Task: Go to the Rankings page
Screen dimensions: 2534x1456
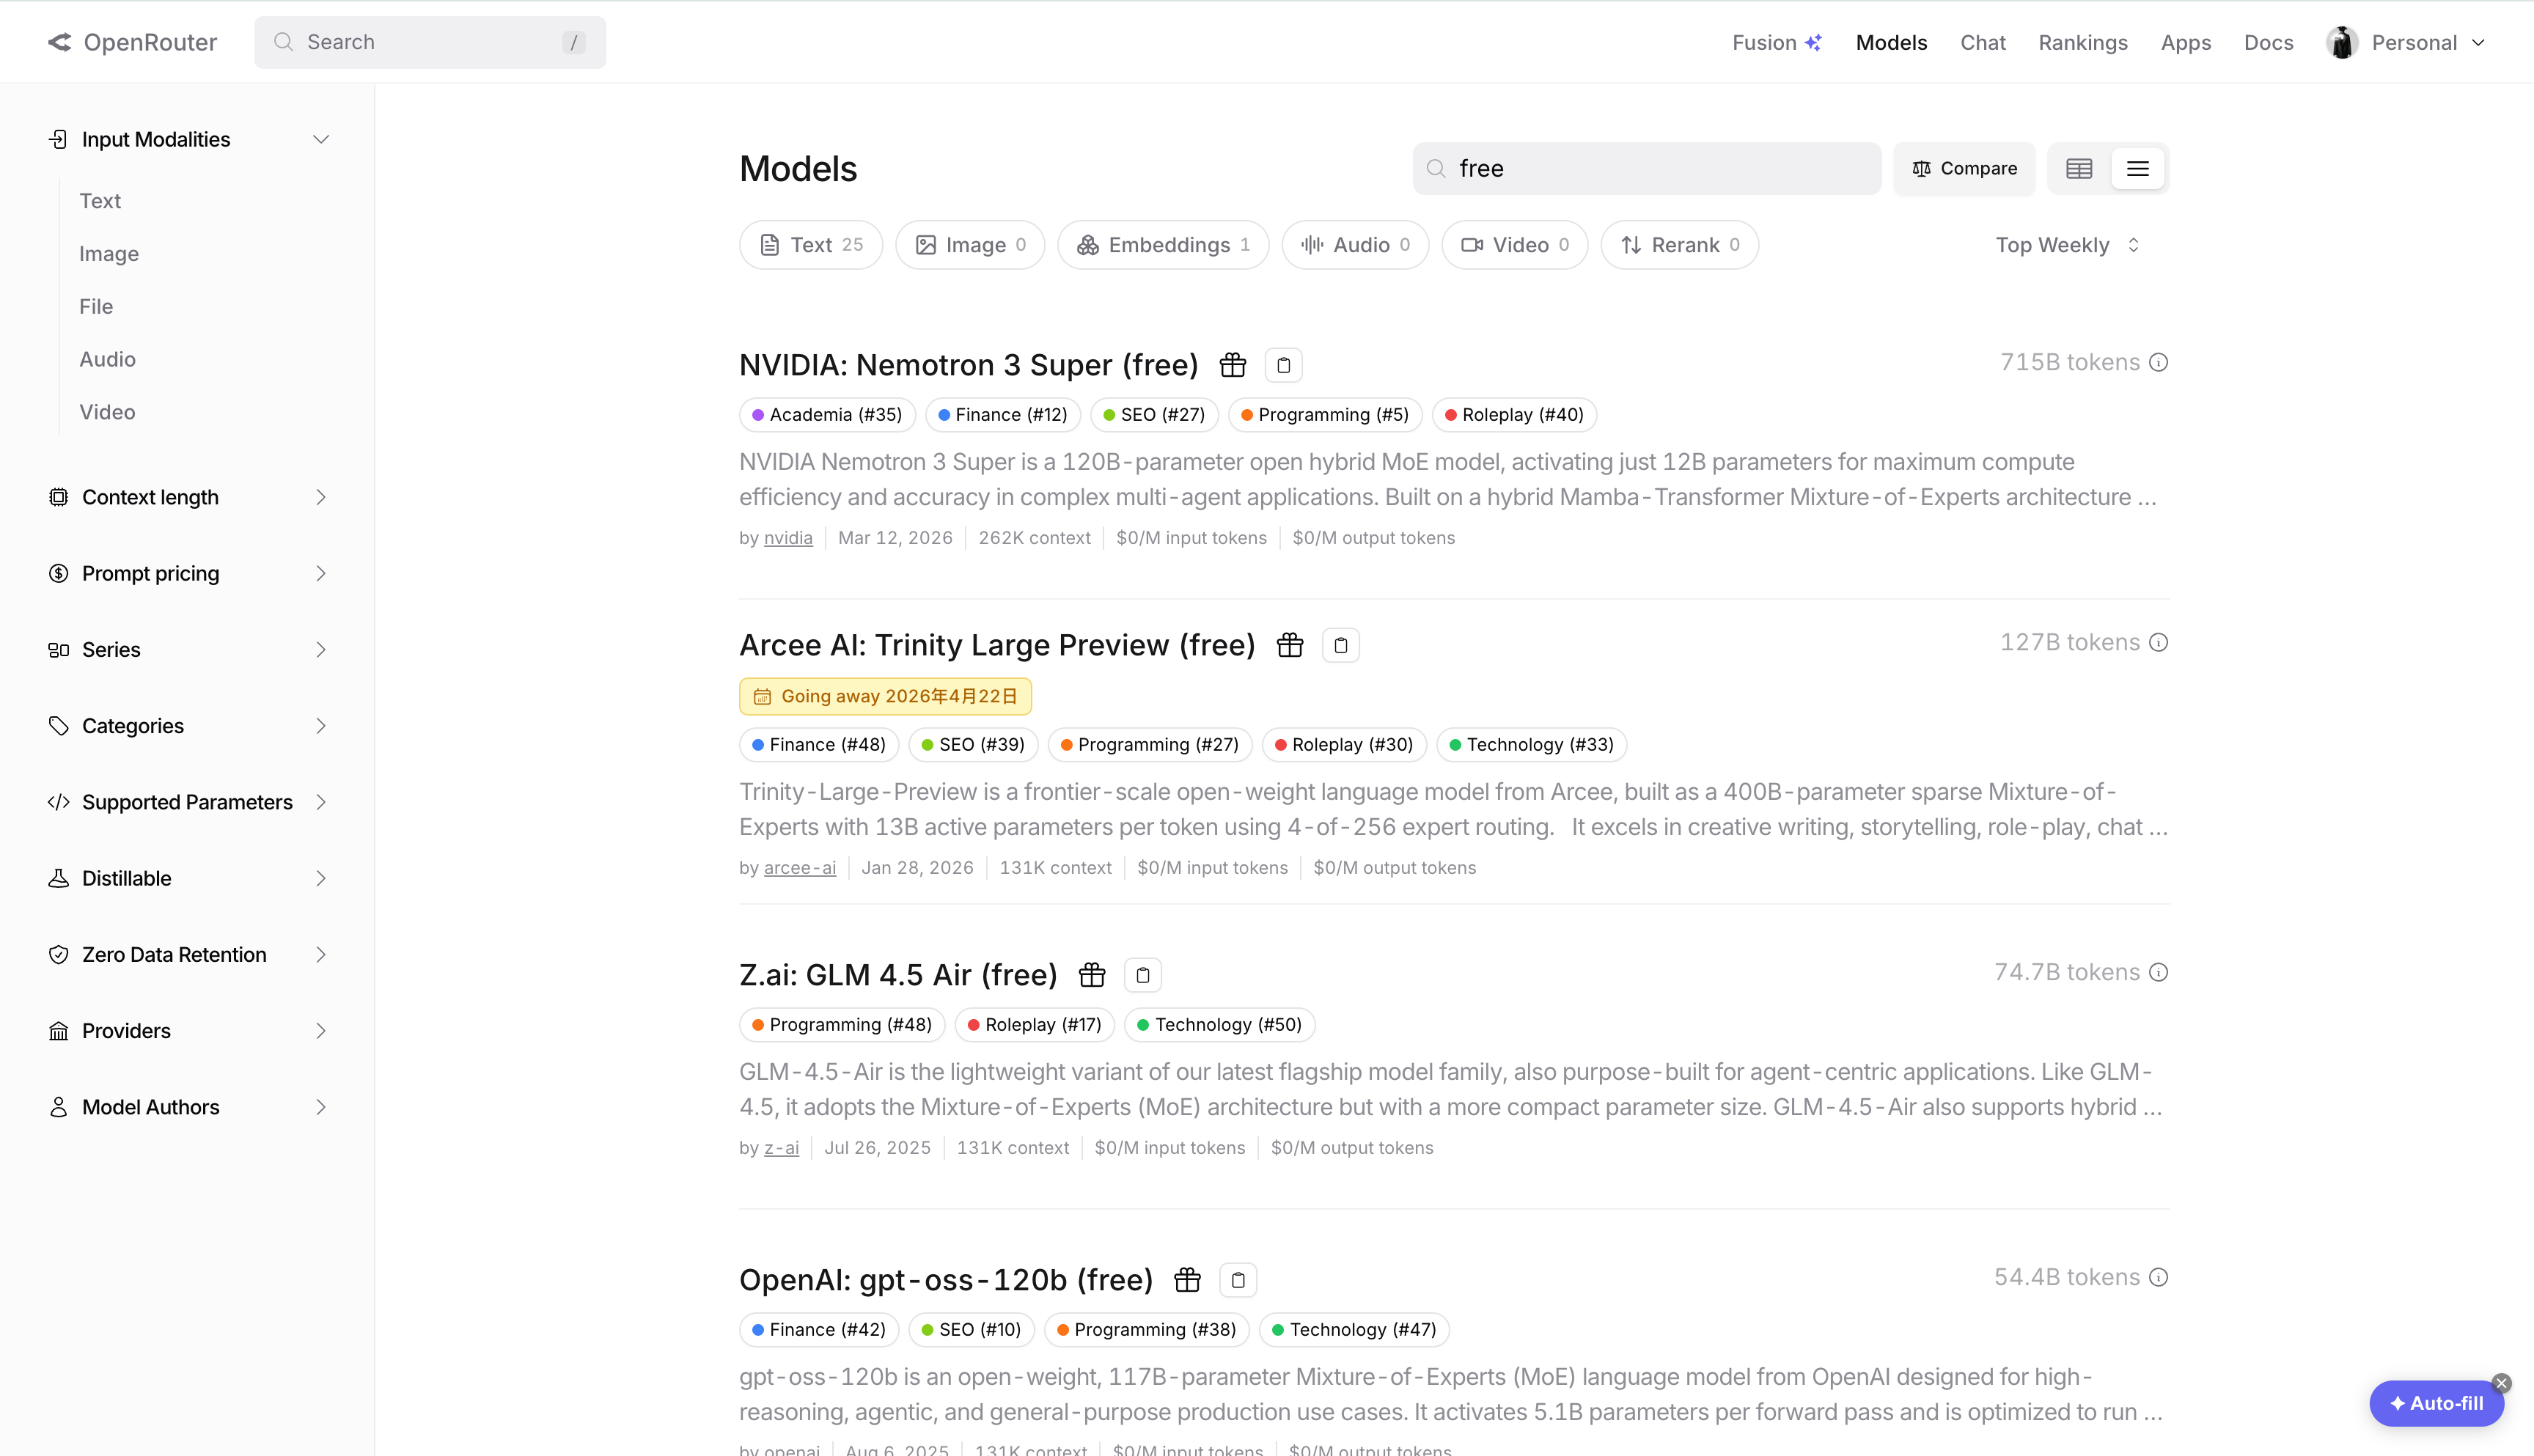Action: coord(2083,42)
